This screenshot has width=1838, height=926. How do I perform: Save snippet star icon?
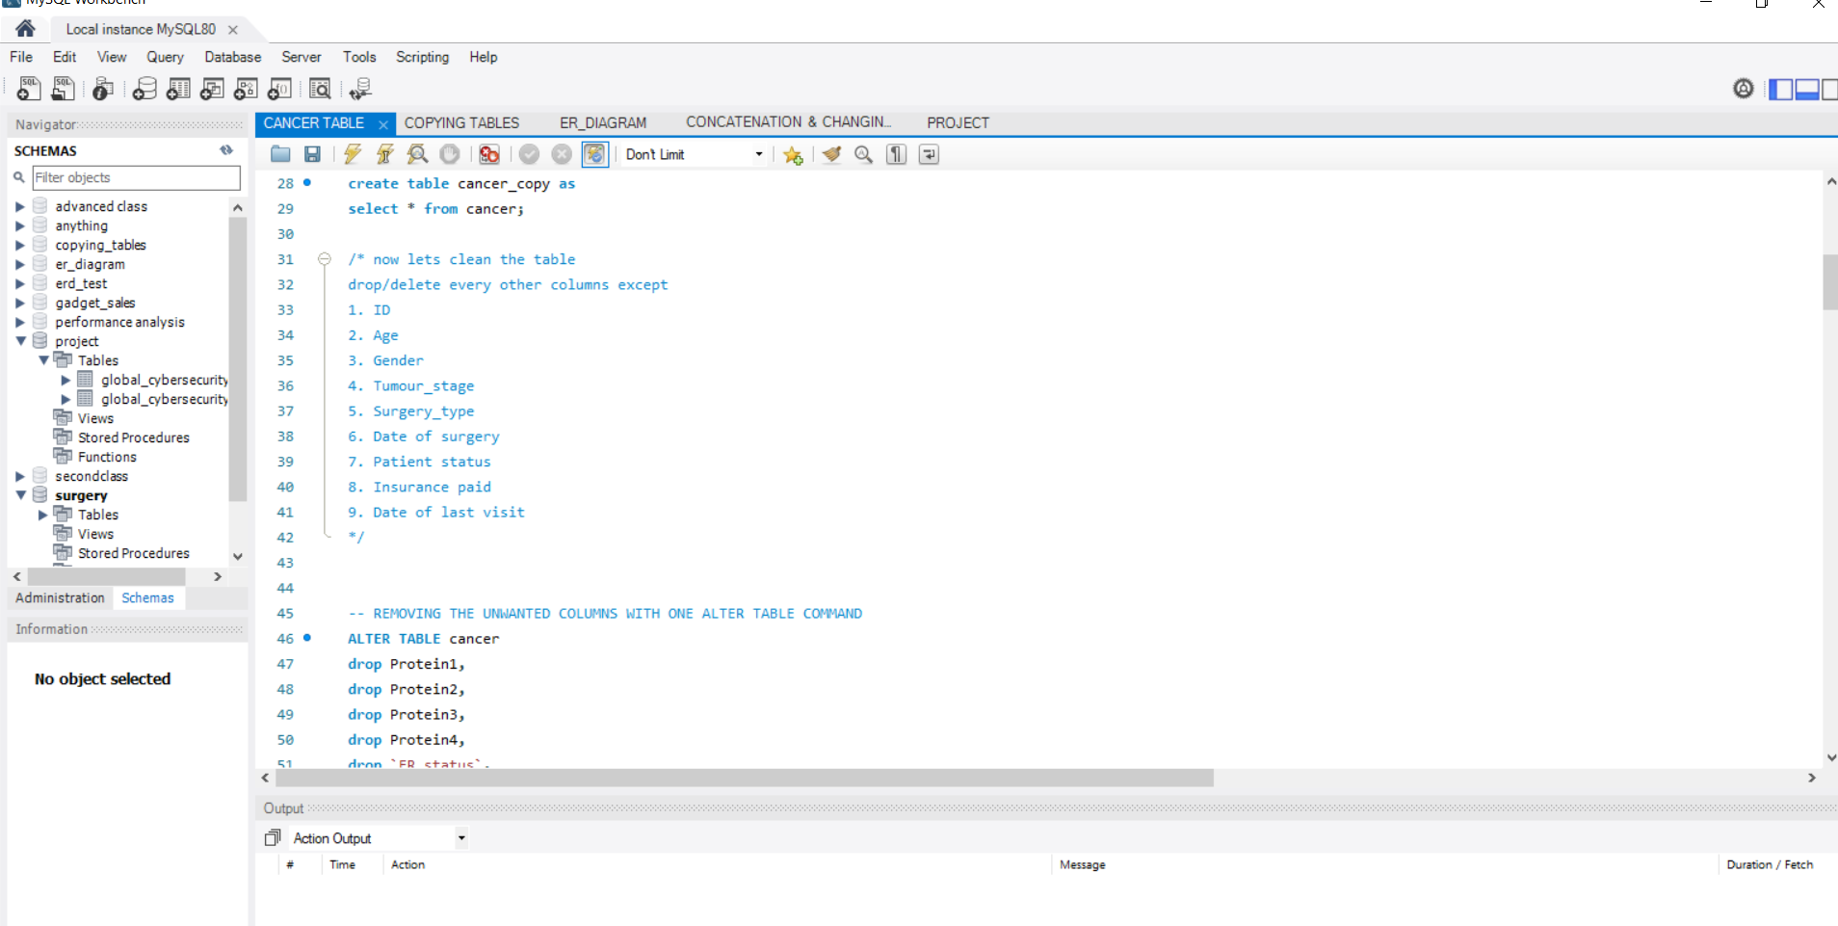793,155
